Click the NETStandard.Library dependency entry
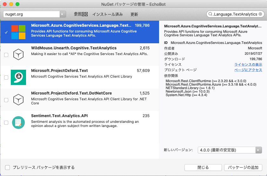 190,88
